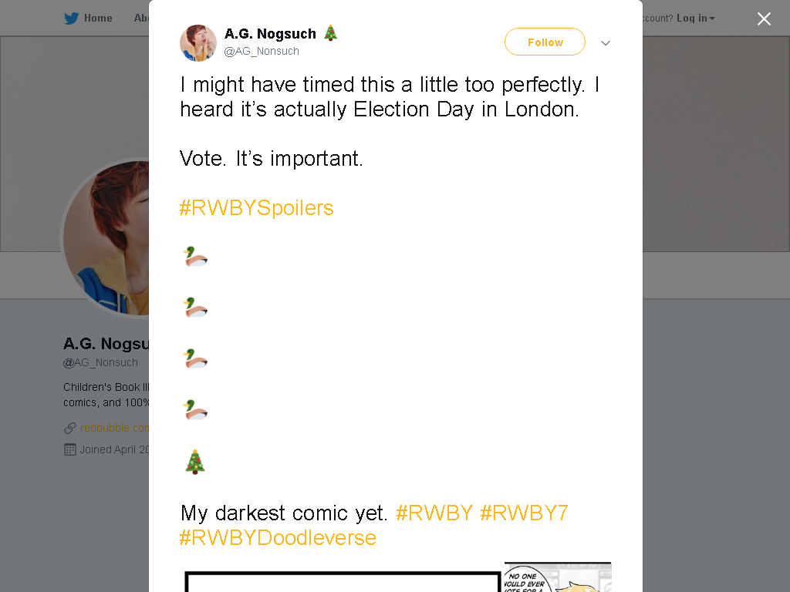The image size is (790, 592).
Task: Click the Christmas tree emoji below the ducks
Action: (195, 462)
